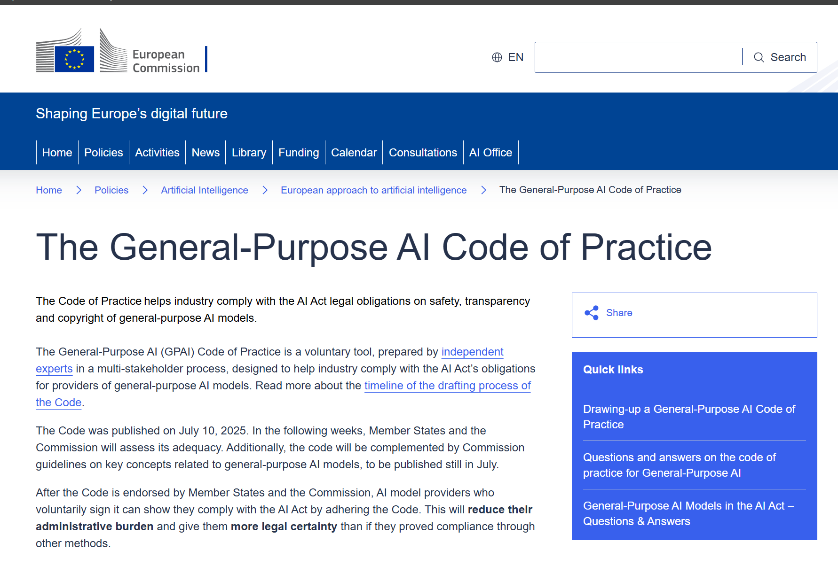Click the European Commission logo
The height and width of the screenshot is (565, 838).
pos(121,51)
